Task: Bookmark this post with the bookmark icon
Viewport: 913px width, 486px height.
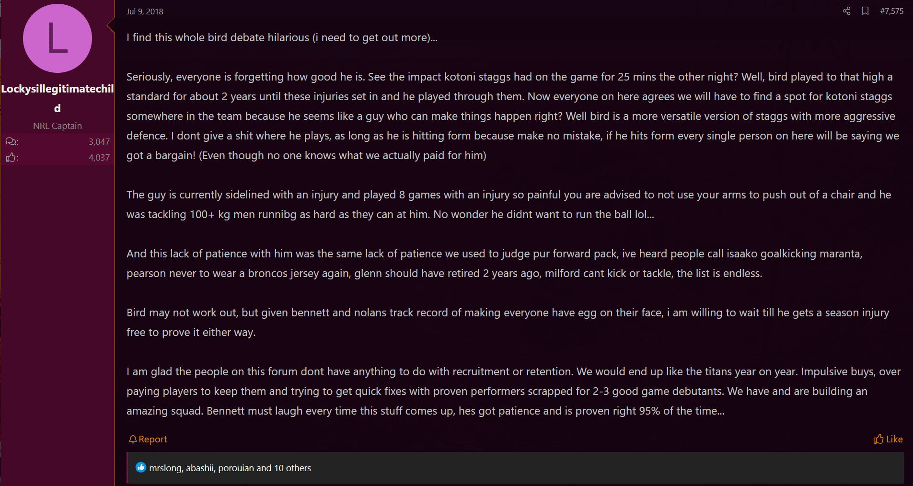Action: (865, 11)
